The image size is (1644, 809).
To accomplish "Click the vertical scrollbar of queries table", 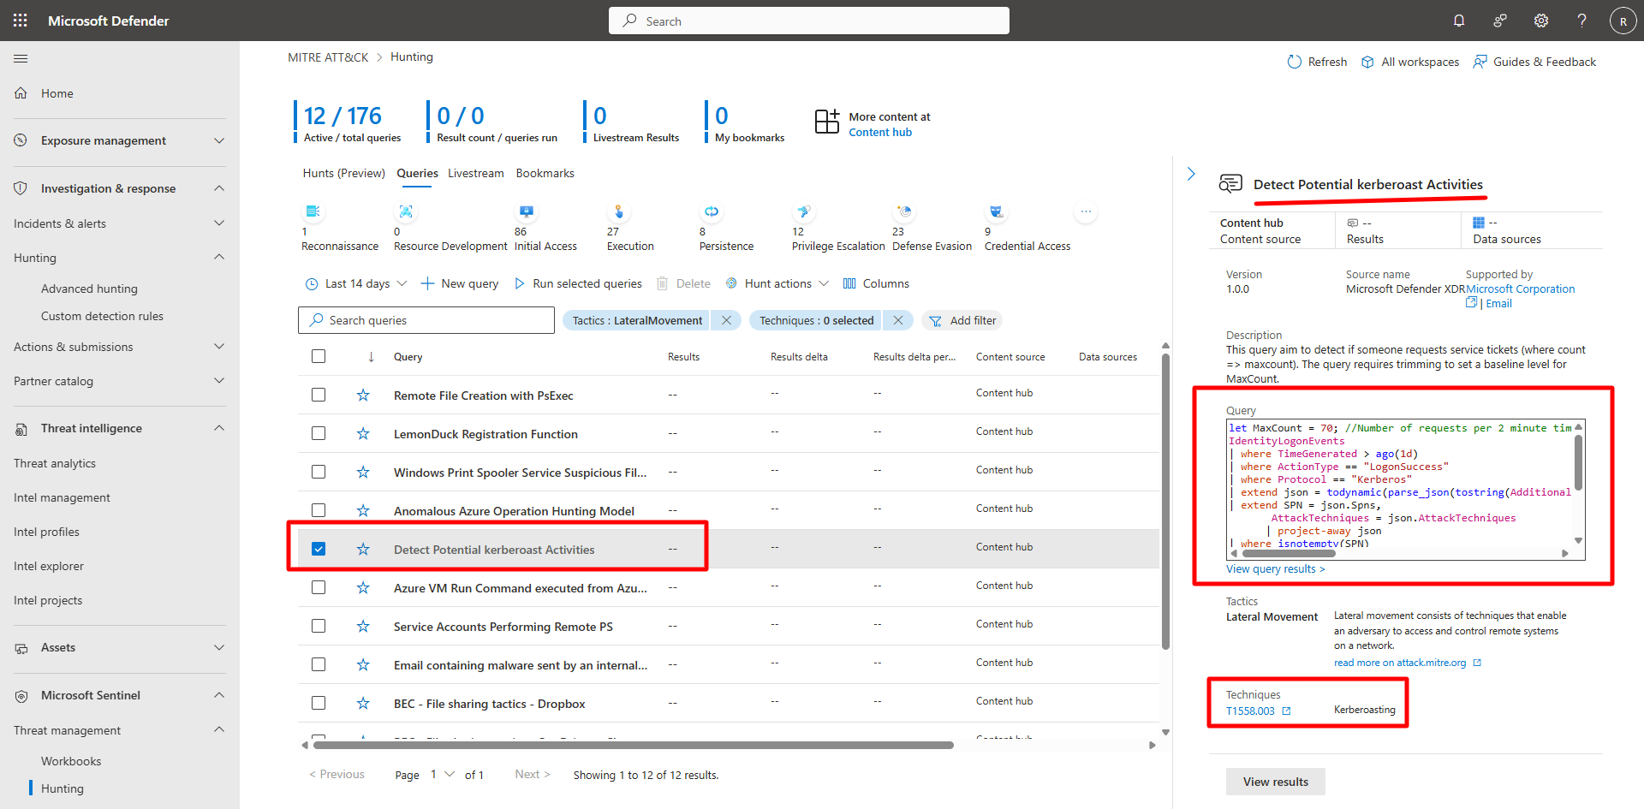I will point(1165,501).
